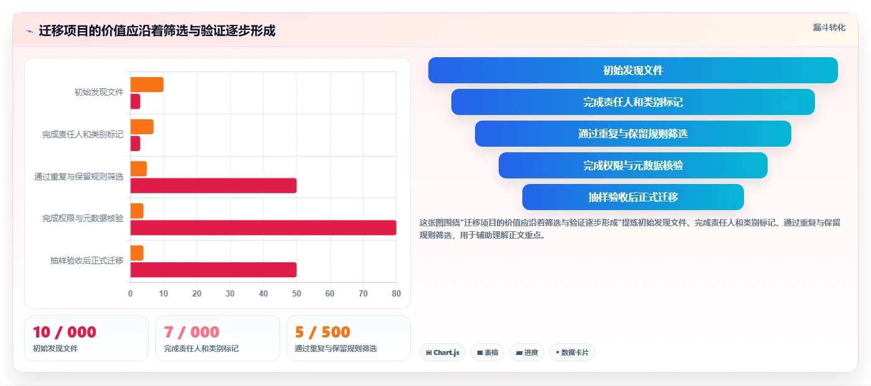Viewport: 871px width, 386px height.
Task: Click the red bar for 完成权限与元数据核验
Action: (263, 227)
